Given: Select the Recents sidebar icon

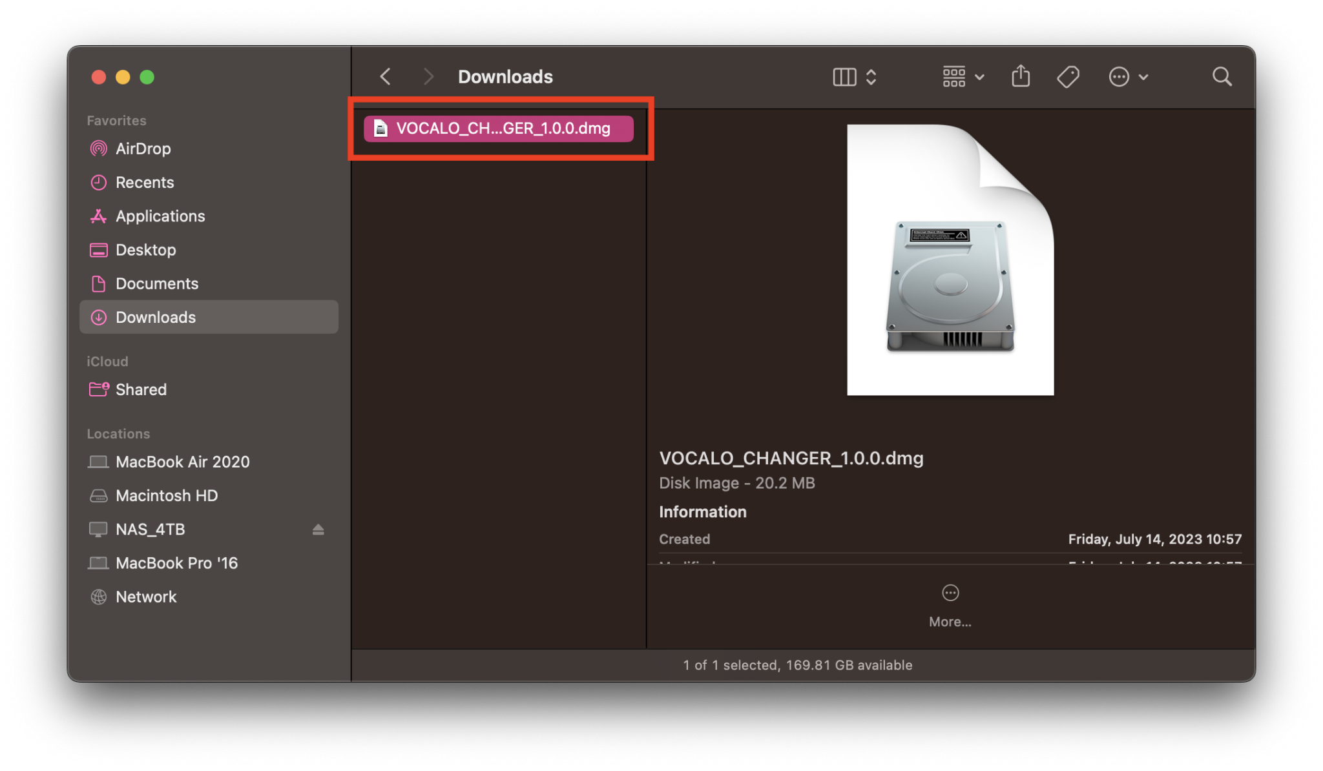Looking at the screenshot, I should (x=98, y=182).
